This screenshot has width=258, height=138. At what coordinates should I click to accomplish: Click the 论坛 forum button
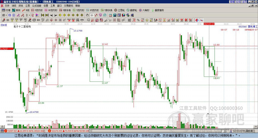(x=238, y=2)
